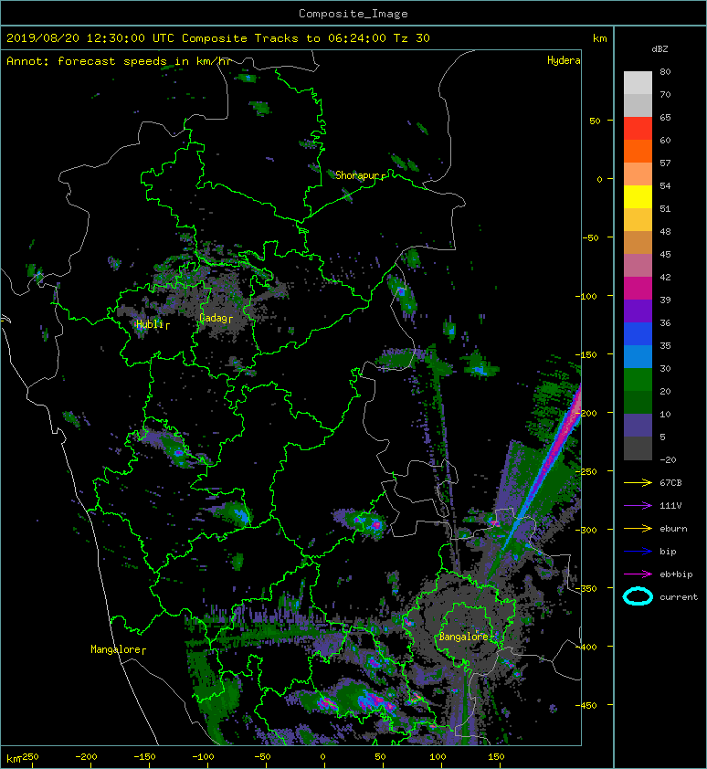This screenshot has height=769, width=707.
Task: Click the Hydera label at map corner
Action: (x=564, y=60)
